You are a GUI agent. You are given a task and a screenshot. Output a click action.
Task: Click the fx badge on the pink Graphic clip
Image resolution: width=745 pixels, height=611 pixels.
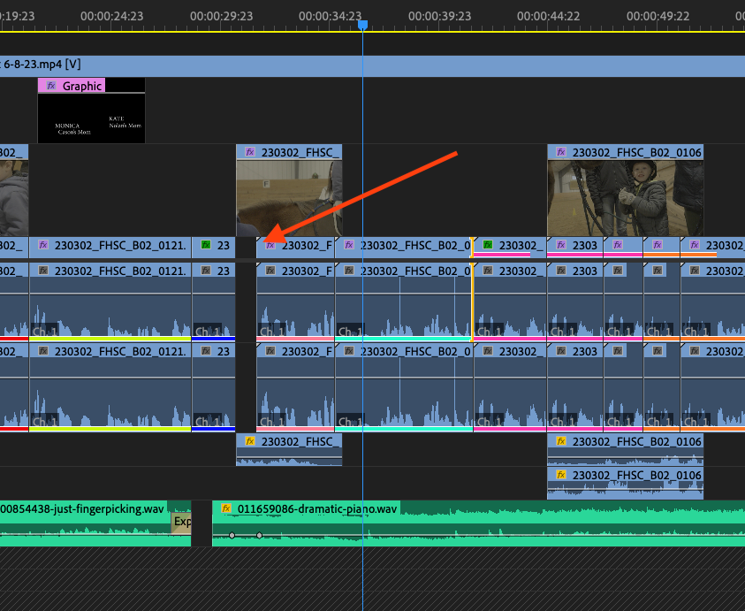tap(51, 86)
